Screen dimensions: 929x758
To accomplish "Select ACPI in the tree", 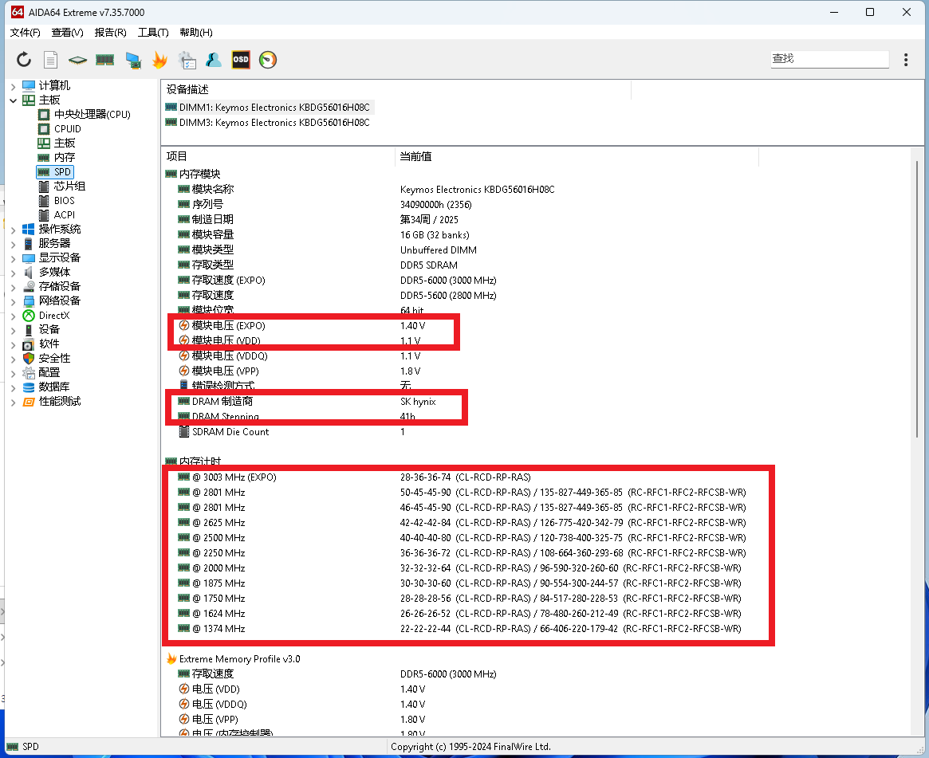I will 64,214.
